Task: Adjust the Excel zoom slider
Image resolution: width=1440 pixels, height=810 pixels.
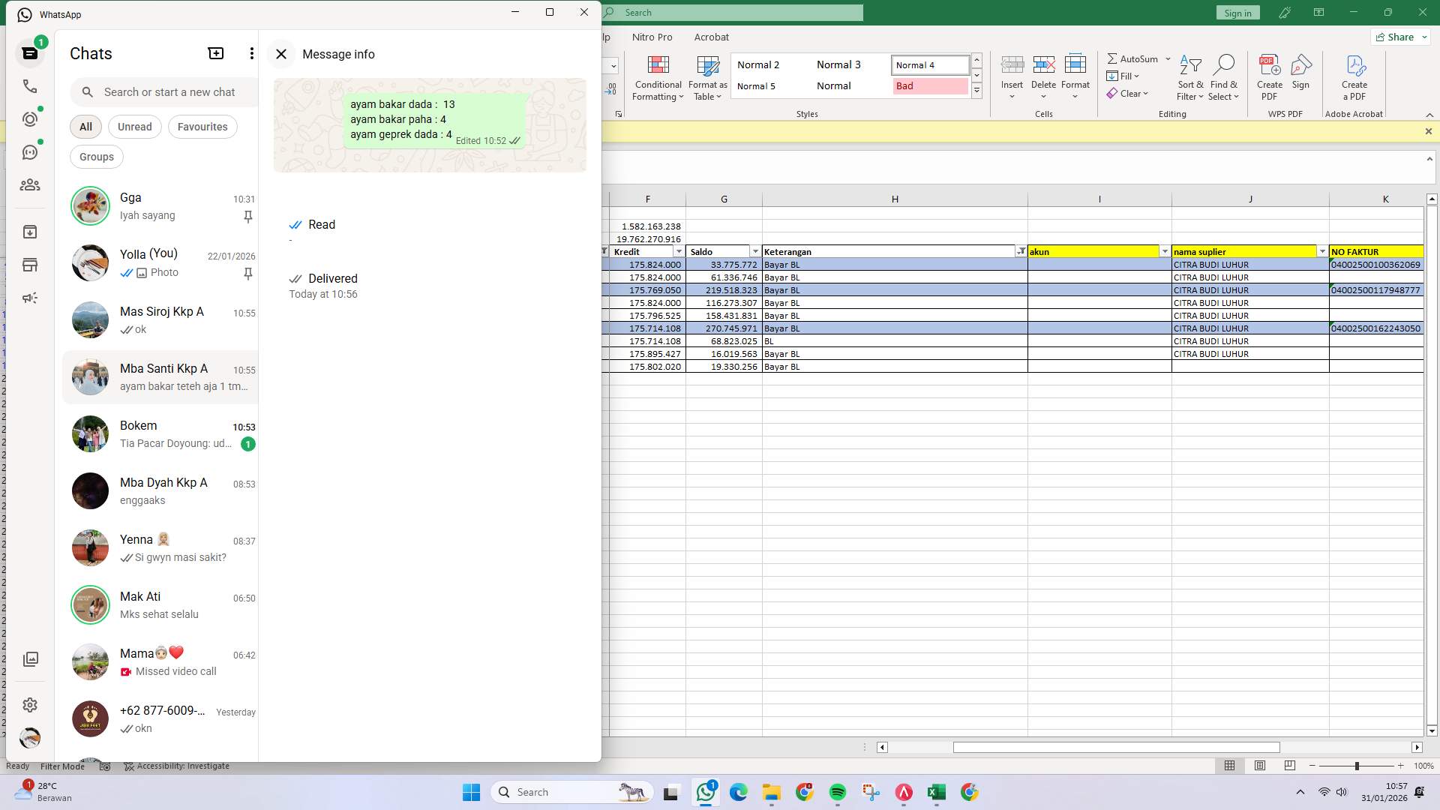Action: (x=1357, y=766)
